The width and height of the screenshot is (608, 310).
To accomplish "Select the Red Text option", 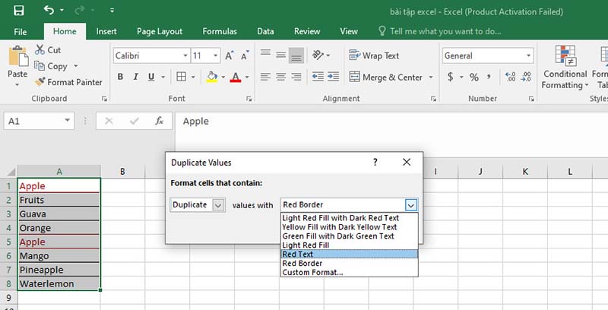I will coord(349,255).
